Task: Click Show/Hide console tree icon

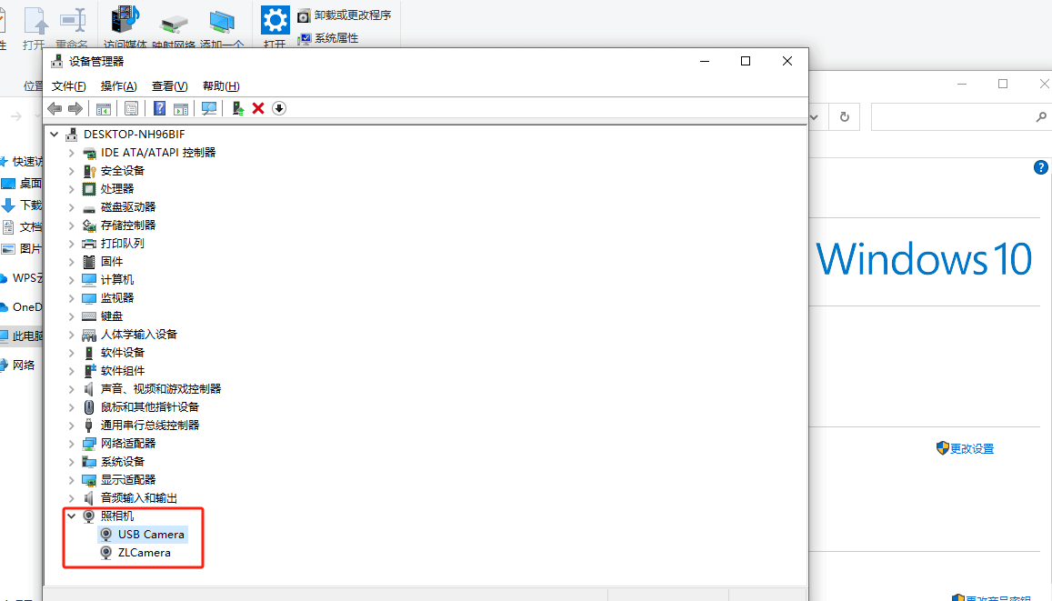Action: point(104,108)
